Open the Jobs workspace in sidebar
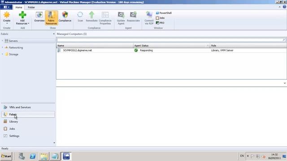The image size is (287, 161). pyautogui.click(x=28, y=129)
